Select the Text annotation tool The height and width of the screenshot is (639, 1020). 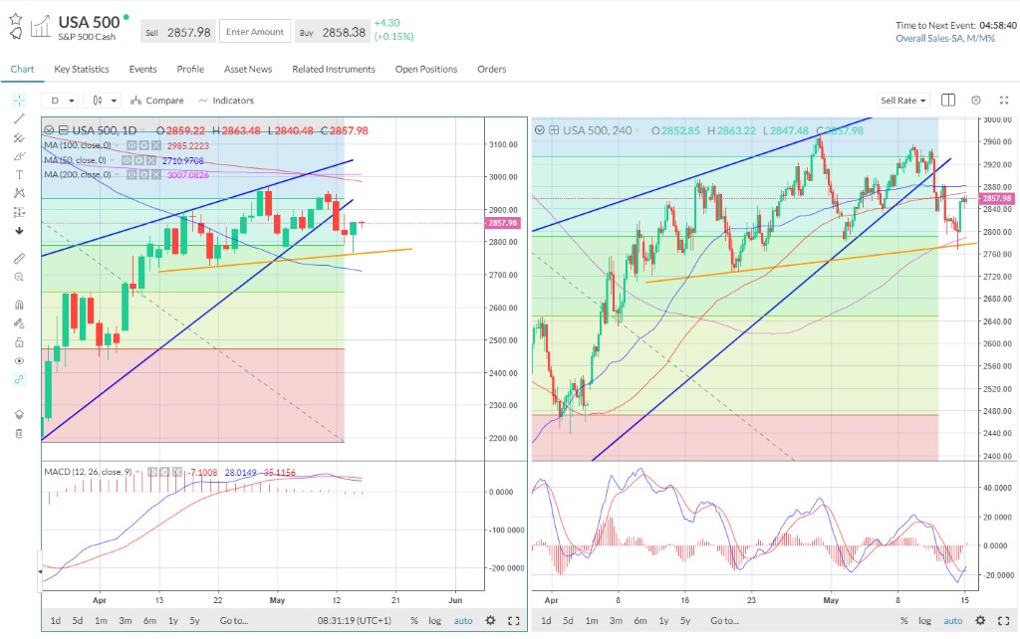[19, 175]
